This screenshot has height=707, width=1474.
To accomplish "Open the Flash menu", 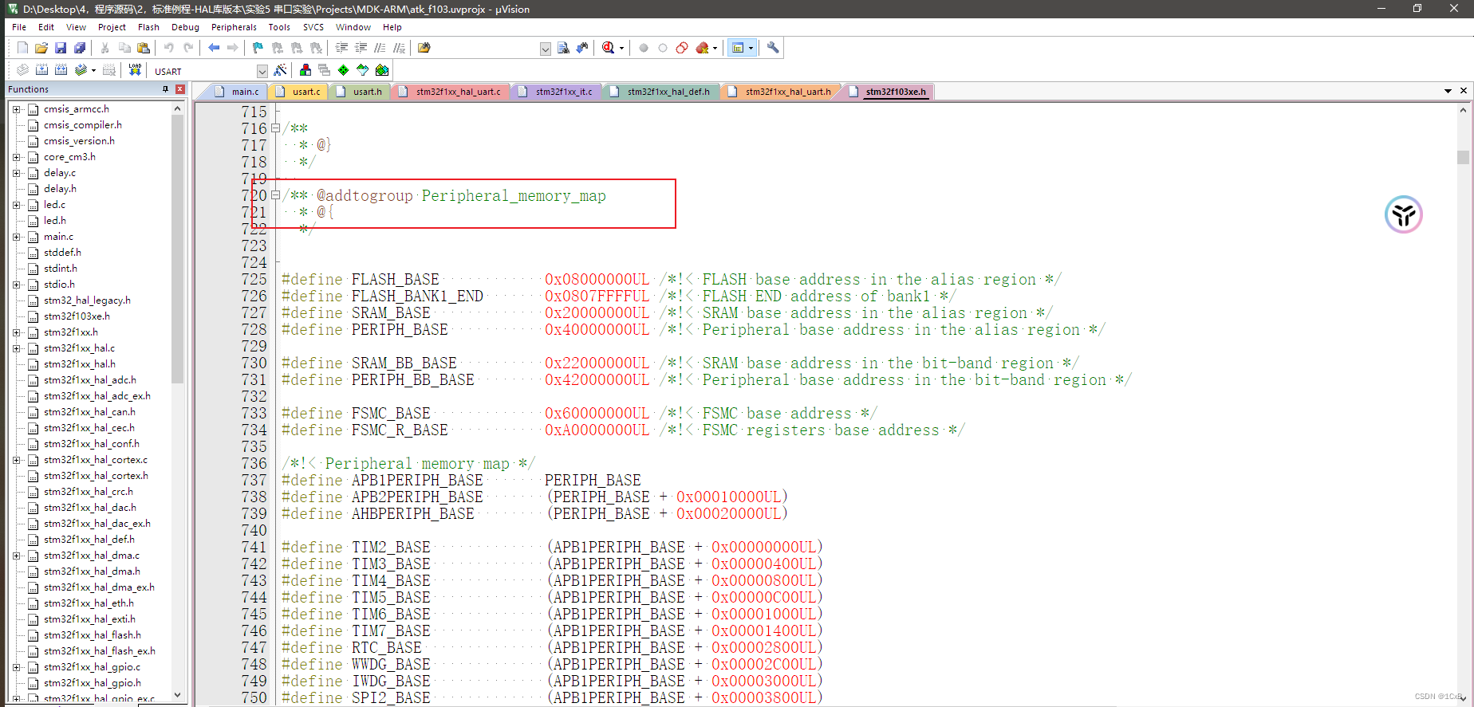I will coord(148,27).
